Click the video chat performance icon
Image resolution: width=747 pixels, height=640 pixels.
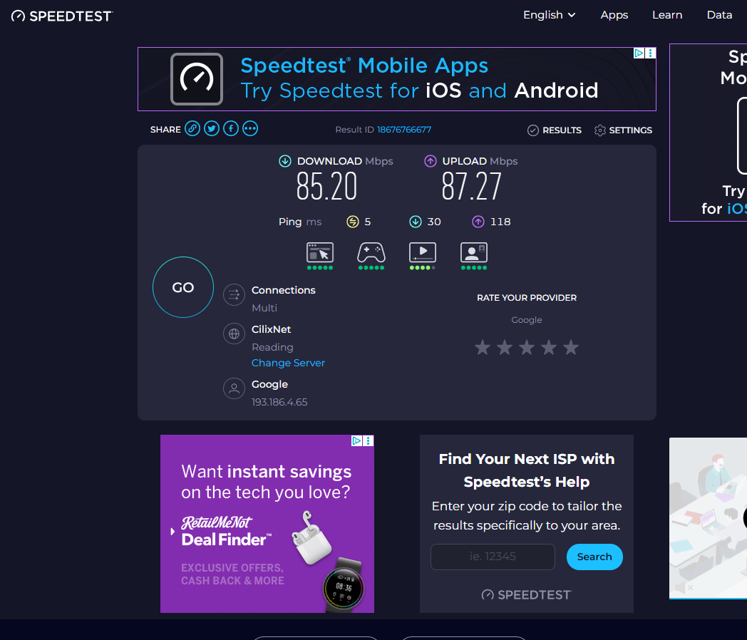coord(474,252)
